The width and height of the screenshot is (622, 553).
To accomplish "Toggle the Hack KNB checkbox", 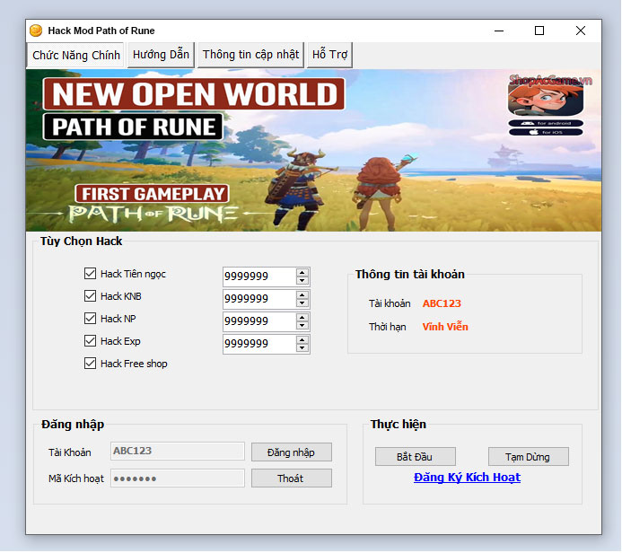I will (90, 296).
